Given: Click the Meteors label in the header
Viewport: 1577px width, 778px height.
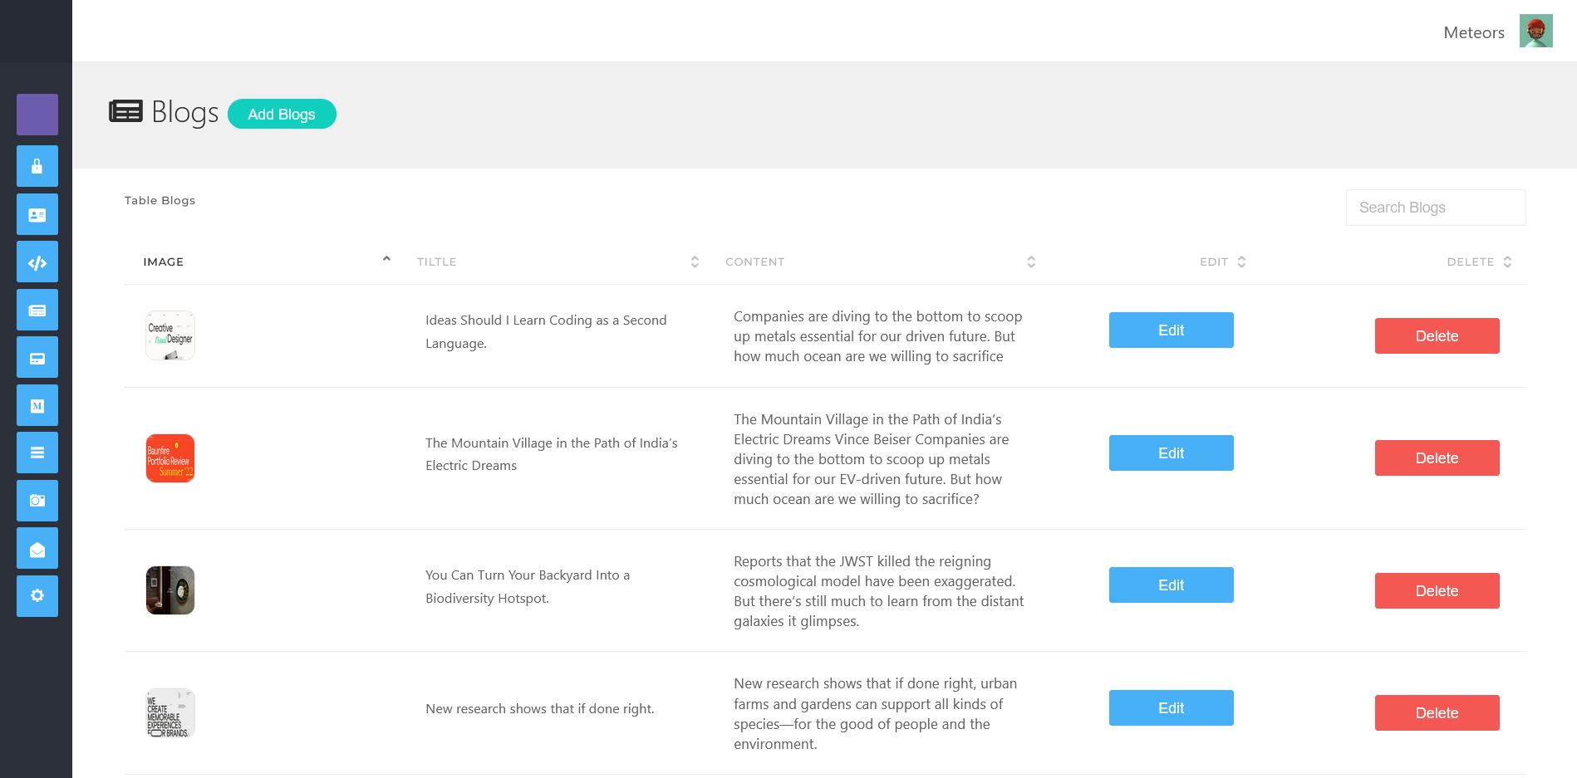Looking at the screenshot, I should click(1473, 32).
